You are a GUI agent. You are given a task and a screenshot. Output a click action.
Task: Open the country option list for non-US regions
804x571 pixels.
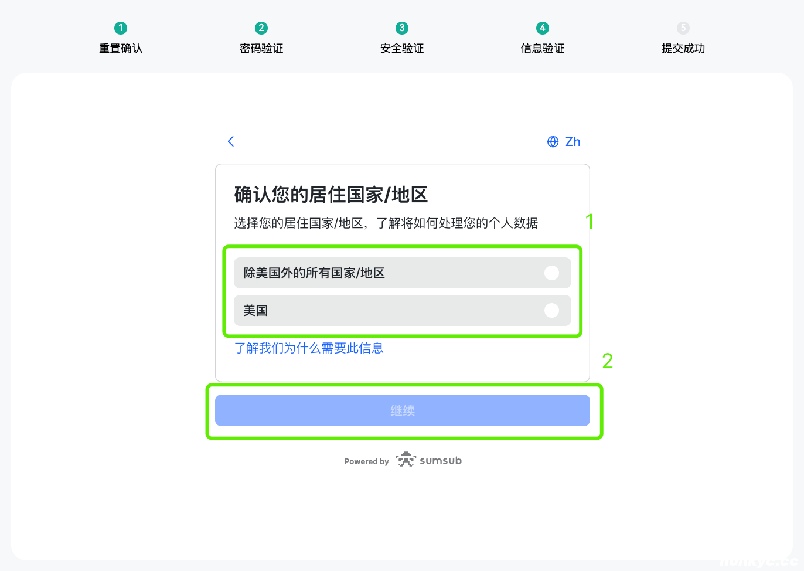pyautogui.click(x=403, y=273)
